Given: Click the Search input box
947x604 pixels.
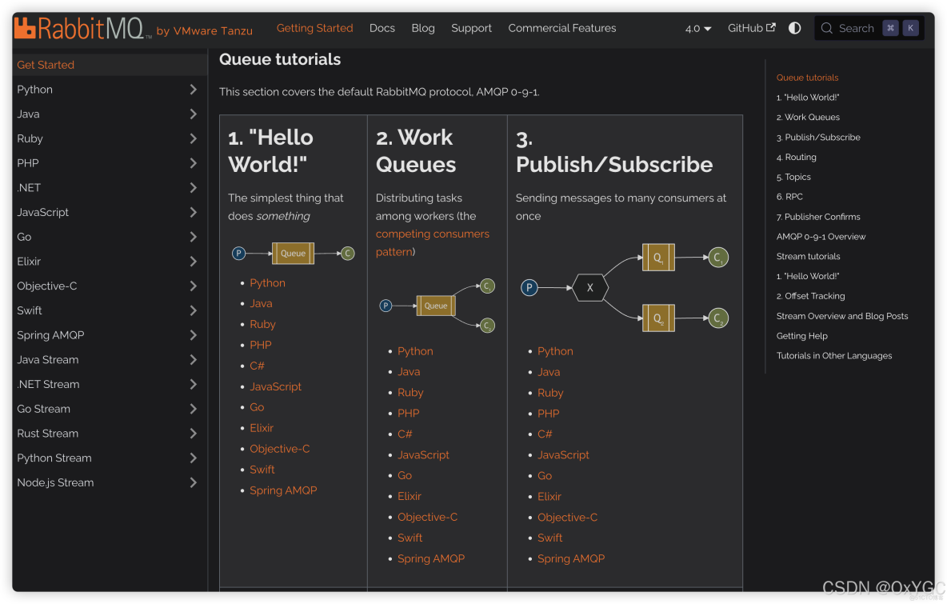Looking at the screenshot, I should coord(856,28).
